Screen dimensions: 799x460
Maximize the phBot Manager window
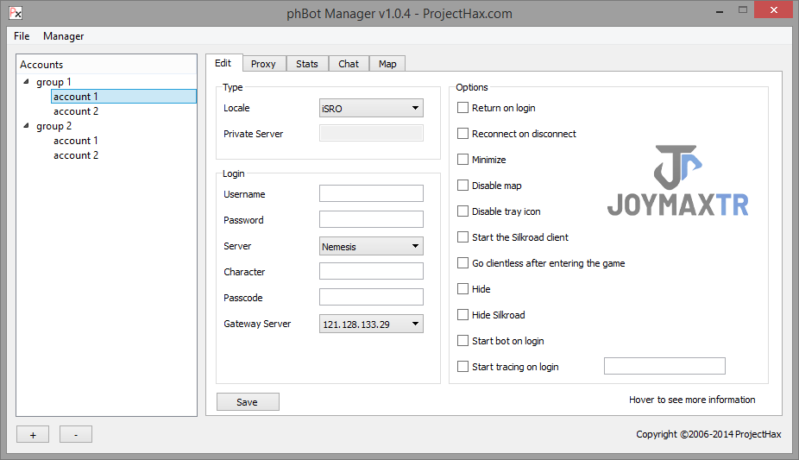pos(743,10)
